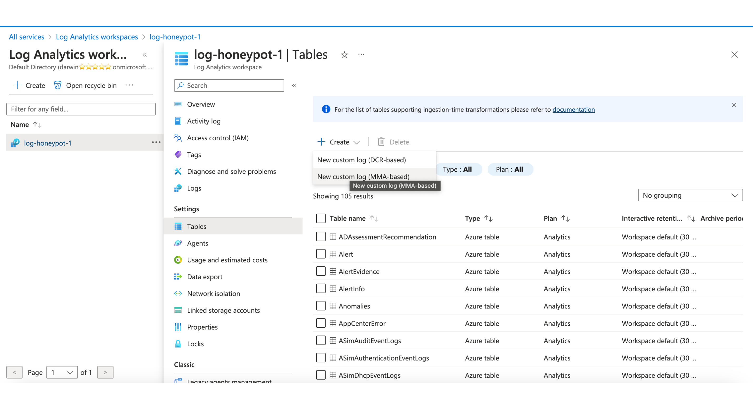Click the Filter for any field box
Image resolution: width=753 pixels, height=409 pixels.
[81, 109]
